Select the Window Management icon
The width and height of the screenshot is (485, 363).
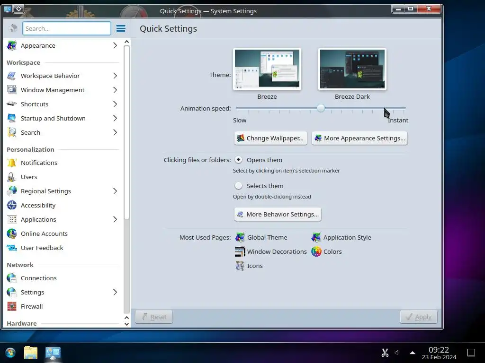(12, 90)
